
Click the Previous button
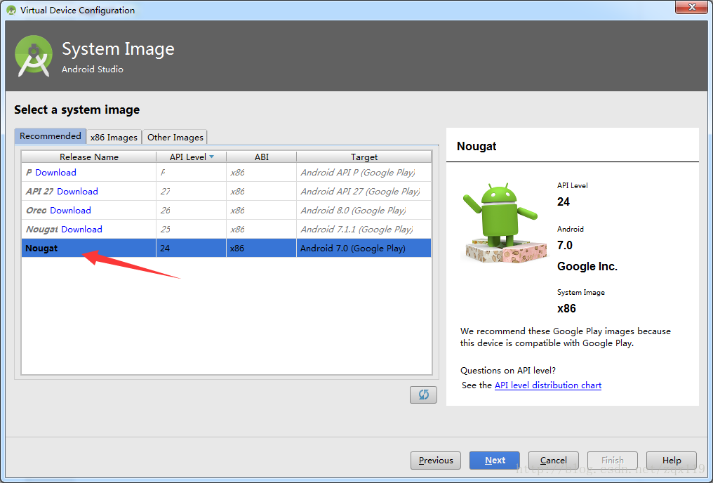(436, 461)
